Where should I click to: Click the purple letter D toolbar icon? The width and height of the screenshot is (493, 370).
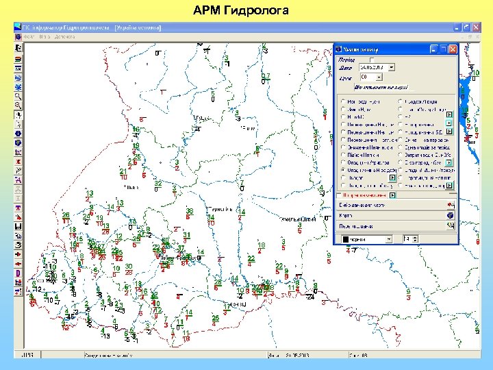click(18, 273)
